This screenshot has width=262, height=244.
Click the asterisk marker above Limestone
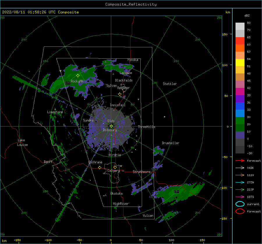(x=55, y=109)
